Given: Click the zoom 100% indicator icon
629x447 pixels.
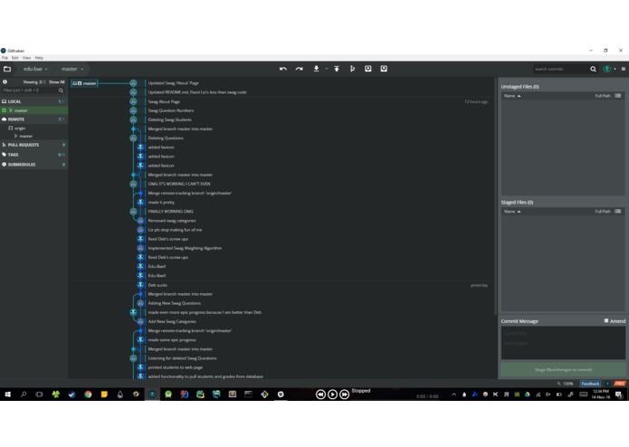Looking at the screenshot, I should 558,384.
